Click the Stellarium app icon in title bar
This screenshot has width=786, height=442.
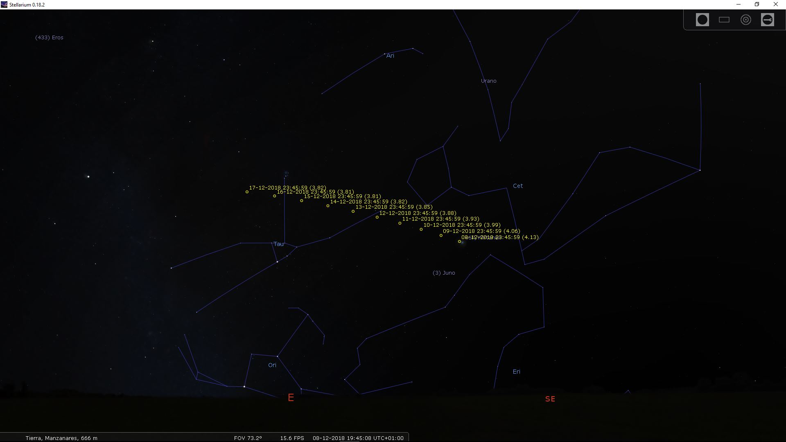pos(4,5)
